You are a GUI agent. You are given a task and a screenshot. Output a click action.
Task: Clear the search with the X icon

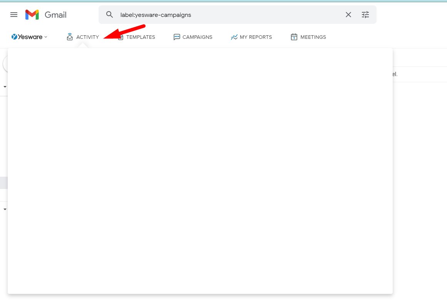348,15
